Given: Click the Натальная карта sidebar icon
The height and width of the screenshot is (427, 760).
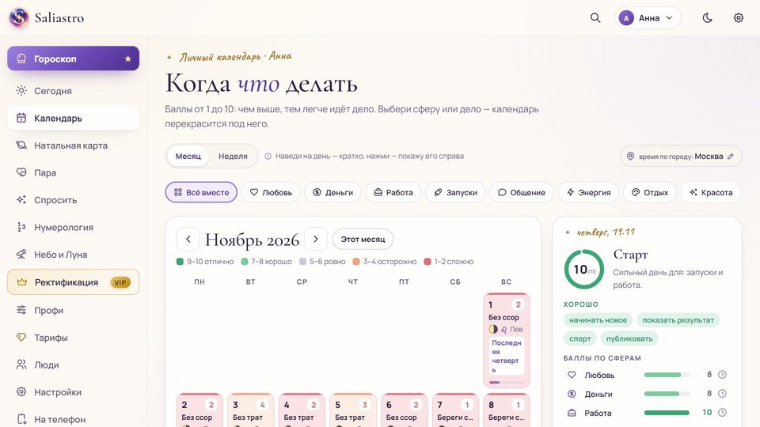Looking at the screenshot, I should (21, 145).
